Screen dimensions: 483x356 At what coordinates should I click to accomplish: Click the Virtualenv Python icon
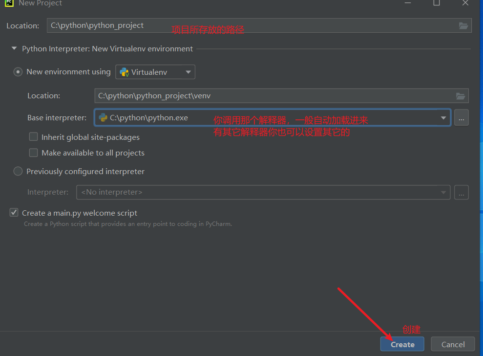[124, 72]
